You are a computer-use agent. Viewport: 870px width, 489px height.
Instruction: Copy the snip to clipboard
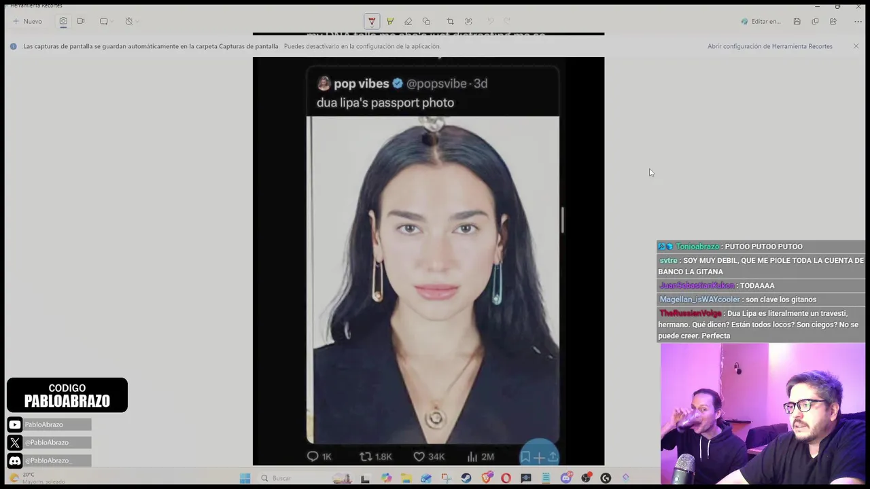click(815, 21)
